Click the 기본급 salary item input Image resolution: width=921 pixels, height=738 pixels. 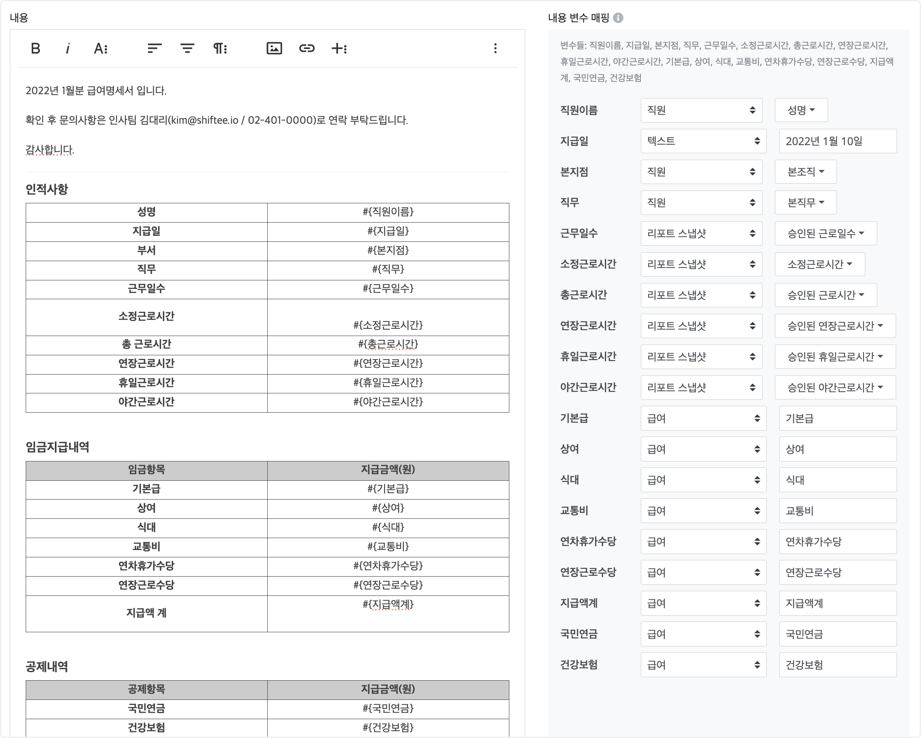point(837,419)
